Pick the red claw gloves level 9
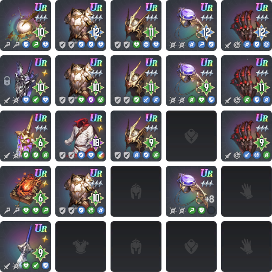This screenshot has width=272, height=272. pos(247,136)
